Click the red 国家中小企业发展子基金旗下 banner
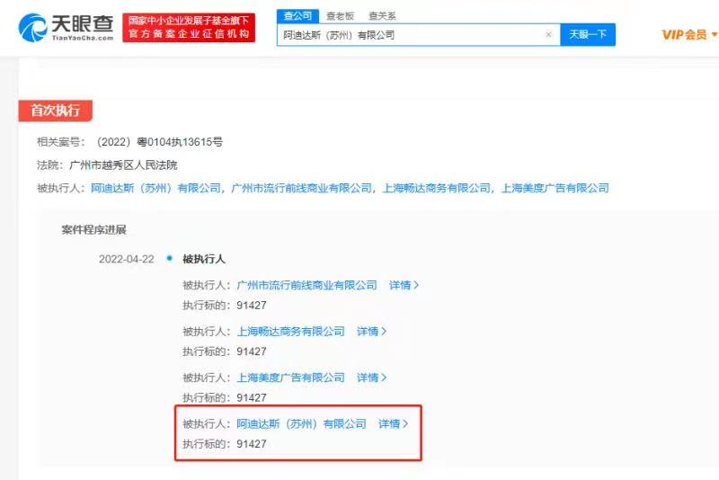Screen dimensions: 719x480 tap(189, 28)
